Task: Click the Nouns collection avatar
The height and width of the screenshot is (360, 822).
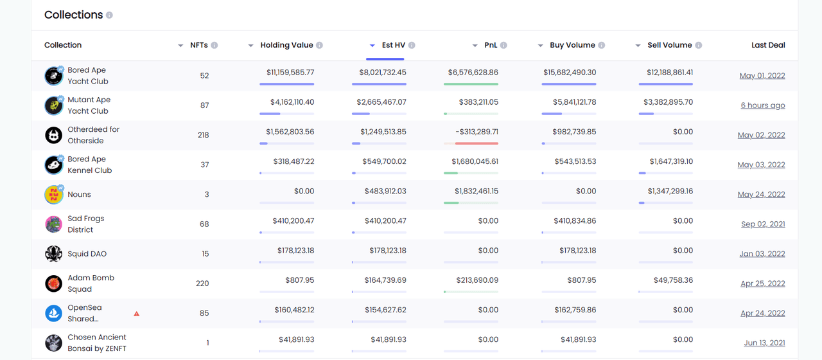Action: click(x=54, y=194)
